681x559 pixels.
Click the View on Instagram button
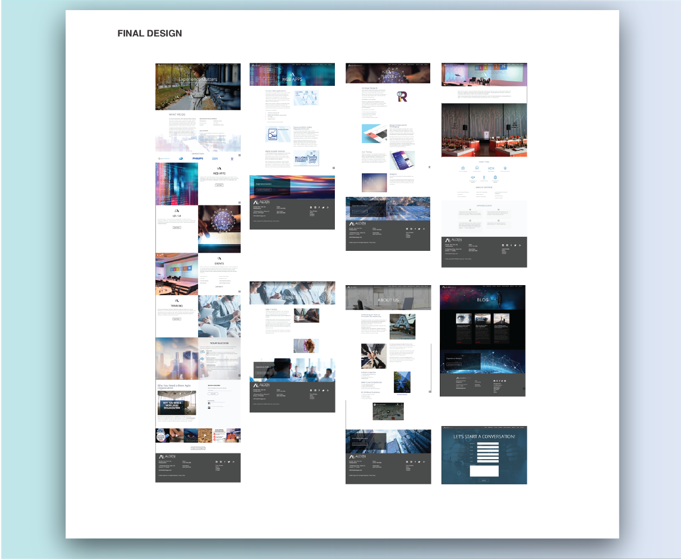[198, 448]
